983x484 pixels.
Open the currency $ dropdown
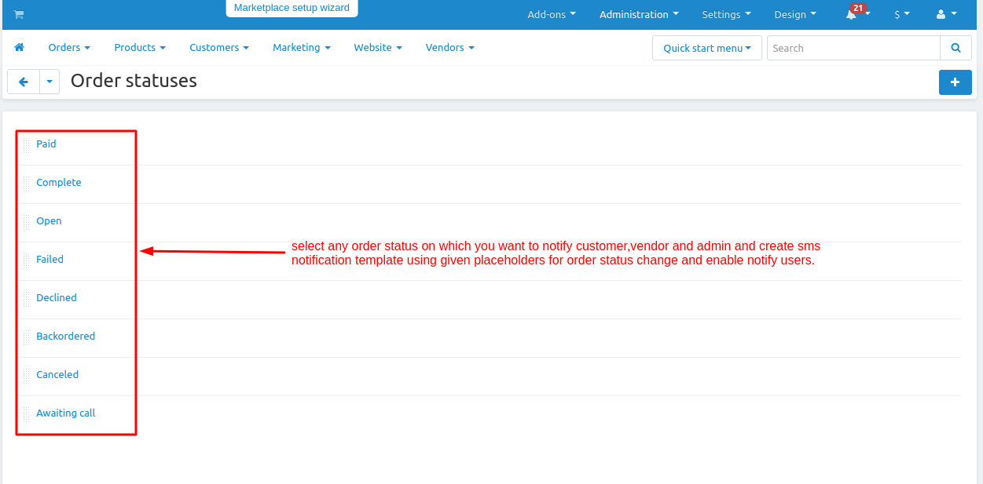tap(902, 14)
